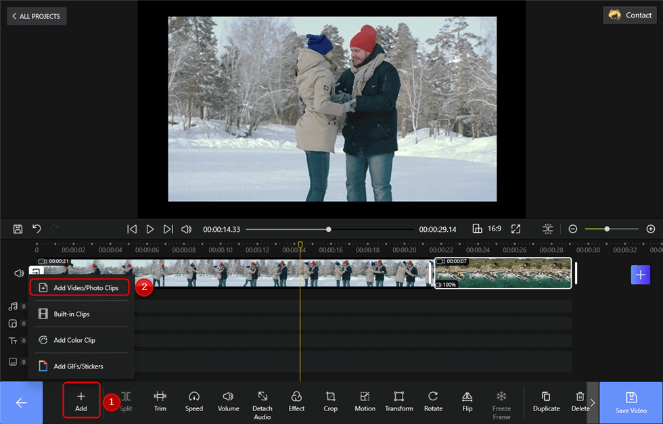Select the overlay track icon
Screen dimensions: 663x424
click(x=13, y=323)
